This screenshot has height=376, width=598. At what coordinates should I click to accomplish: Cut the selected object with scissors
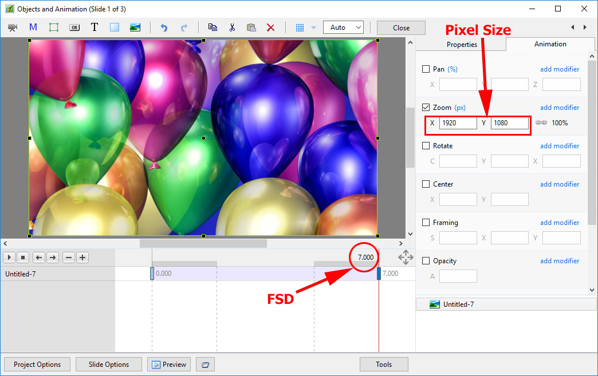tap(232, 27)
